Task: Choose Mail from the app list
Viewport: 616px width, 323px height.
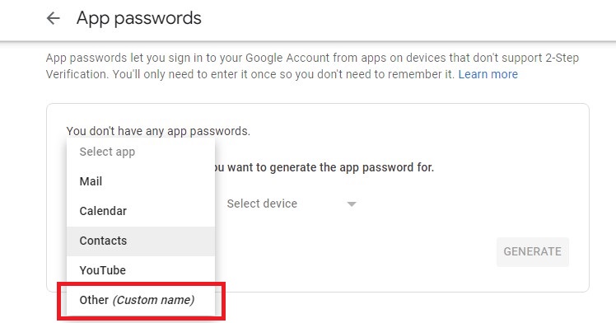Action: point(141,181)
